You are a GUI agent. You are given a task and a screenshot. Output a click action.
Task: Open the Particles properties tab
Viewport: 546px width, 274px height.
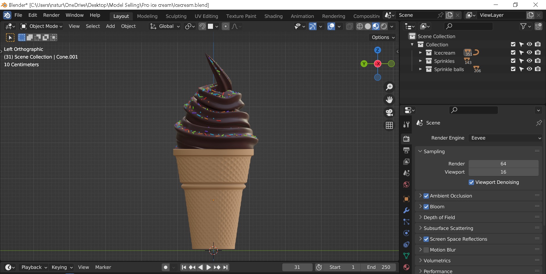(x=406, y=222)
